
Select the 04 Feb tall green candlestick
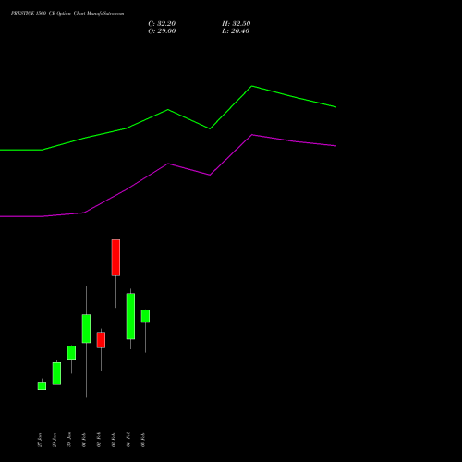coord(130,316)
